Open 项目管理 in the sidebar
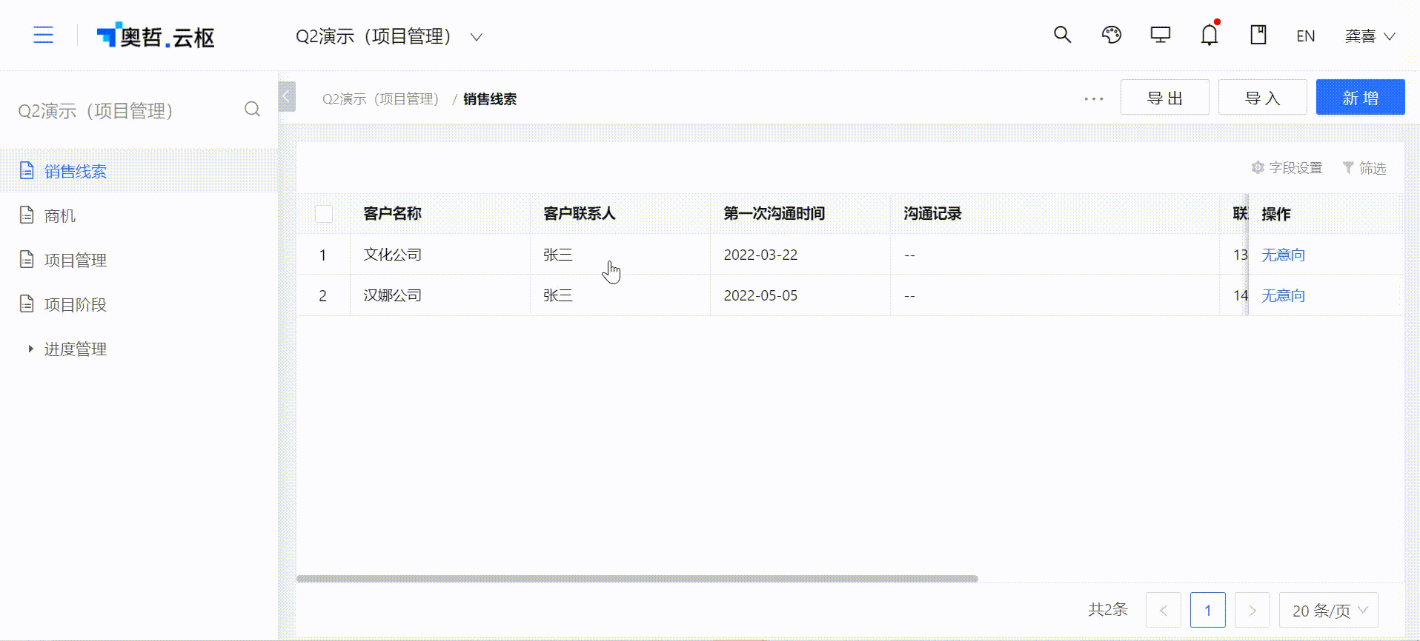This screenshot has height=641, width=1420. click(139, 260)
